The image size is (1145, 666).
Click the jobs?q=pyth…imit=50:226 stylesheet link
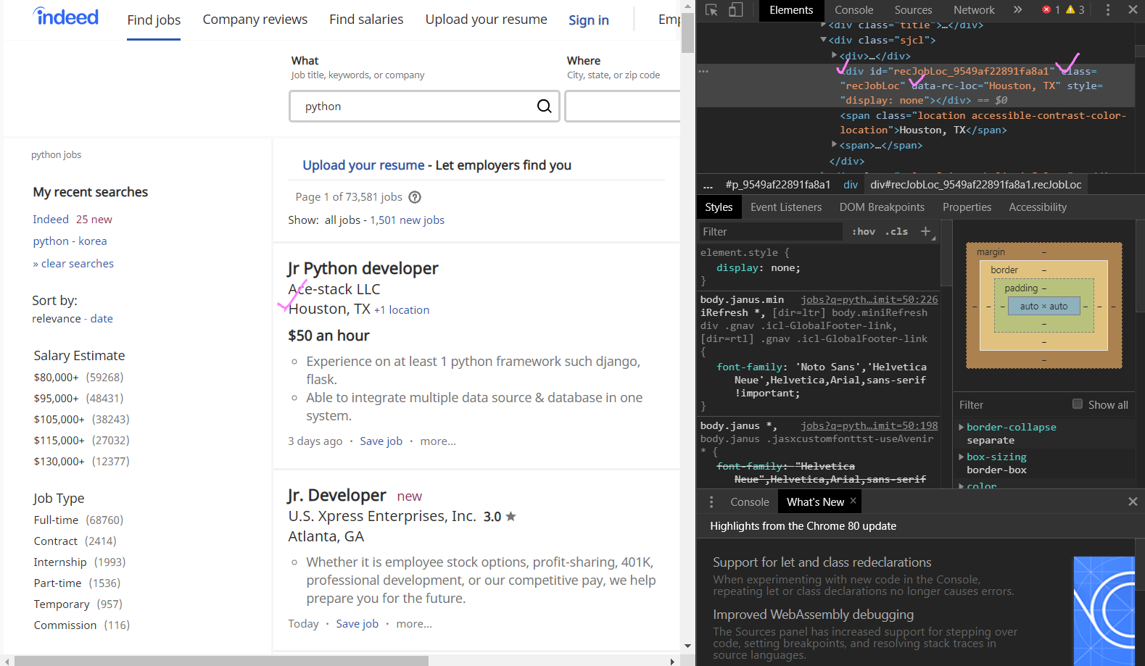tap(869, 299)
